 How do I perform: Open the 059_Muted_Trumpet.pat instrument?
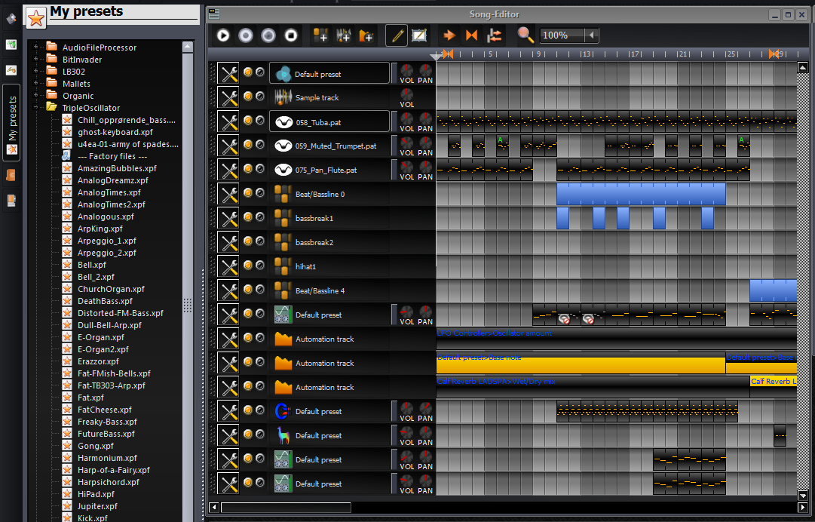tap(329, 146)
